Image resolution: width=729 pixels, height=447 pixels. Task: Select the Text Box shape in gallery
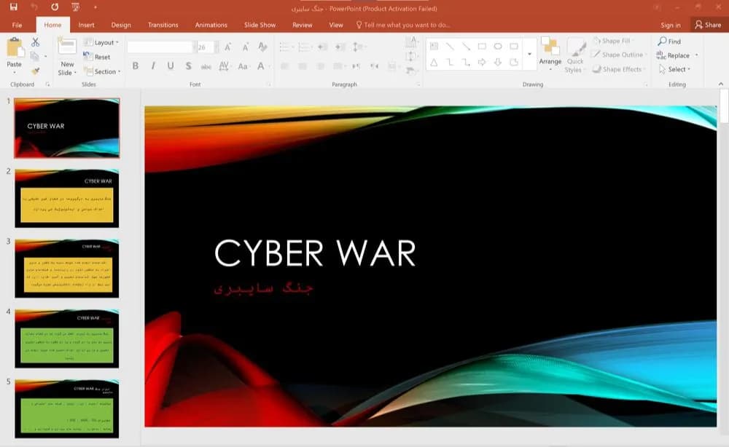click(x=434, y=46)
